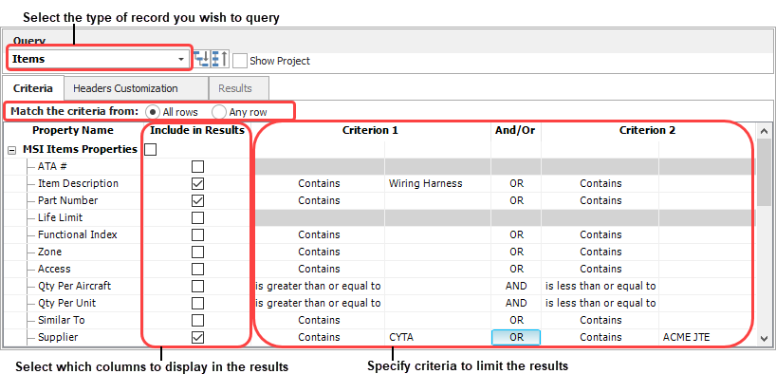Select the All rows radio button

coord(154,112)
